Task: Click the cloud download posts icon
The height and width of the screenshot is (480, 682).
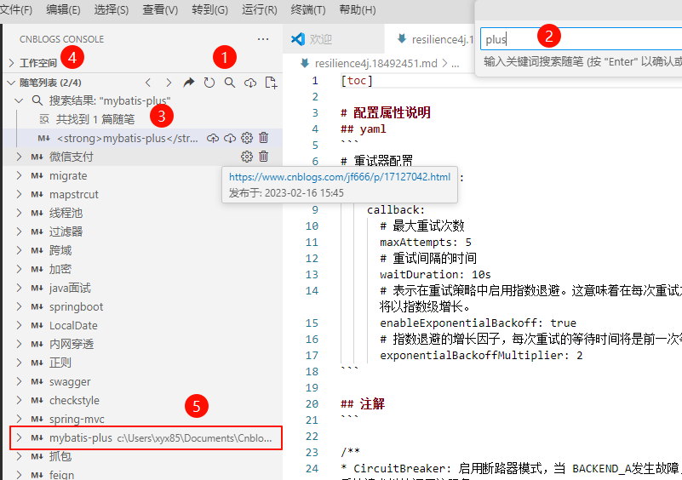Action: tap(250, 83)
